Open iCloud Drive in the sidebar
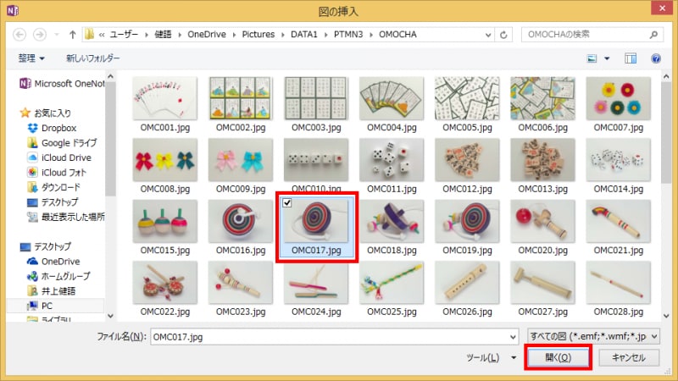This screenshot has width=678, height=381. point(59,157)
